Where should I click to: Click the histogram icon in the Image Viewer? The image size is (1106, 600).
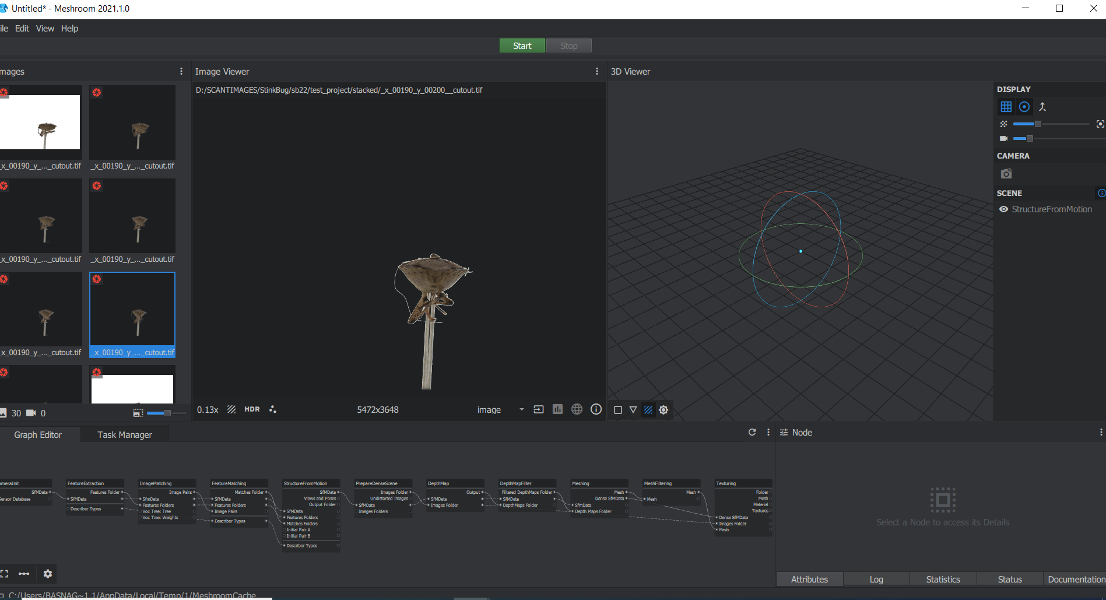click(557, 409)
